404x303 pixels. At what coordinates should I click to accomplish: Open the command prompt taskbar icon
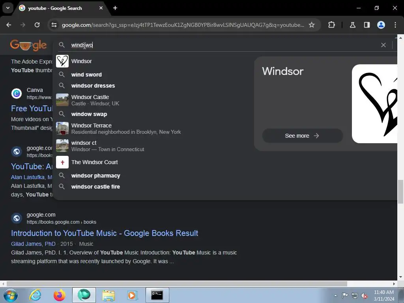pyautogui.click(x=157, y=295)
